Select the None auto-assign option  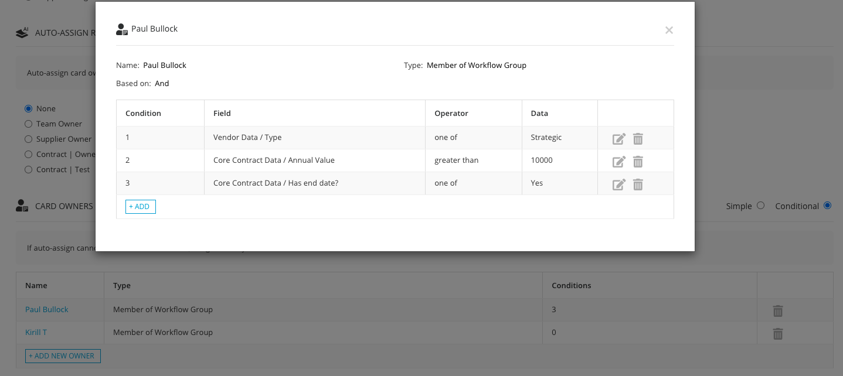28,108
